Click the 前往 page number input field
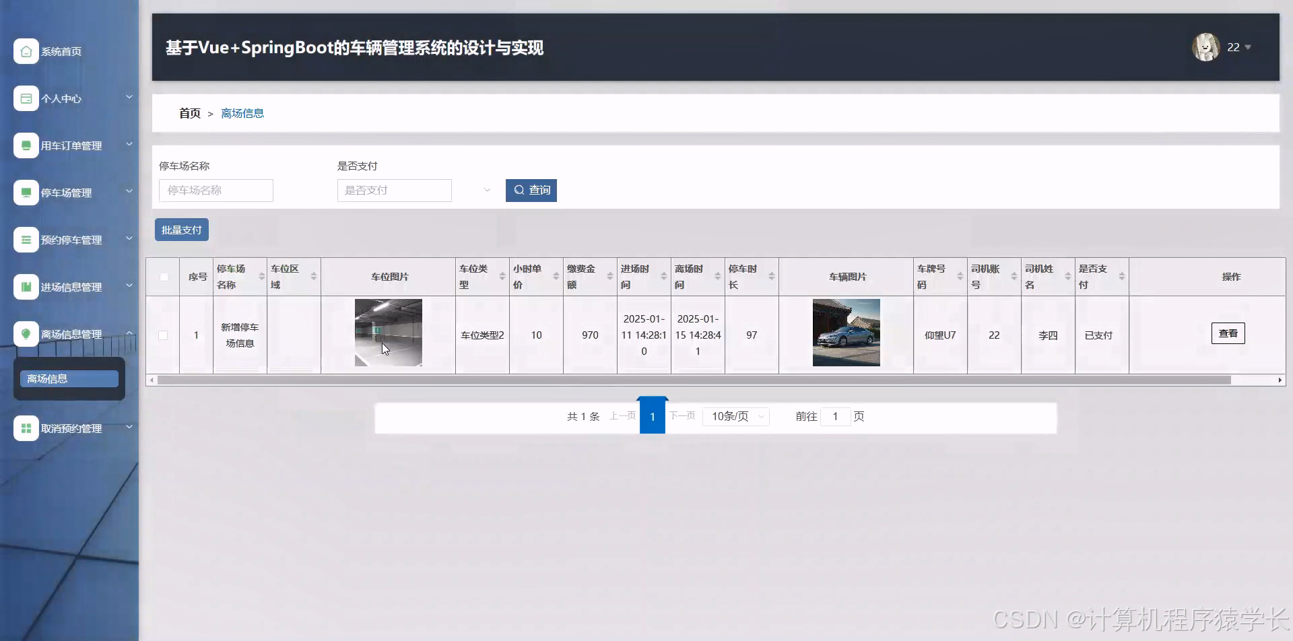The image size is (1293, 641). pos(835,416)
